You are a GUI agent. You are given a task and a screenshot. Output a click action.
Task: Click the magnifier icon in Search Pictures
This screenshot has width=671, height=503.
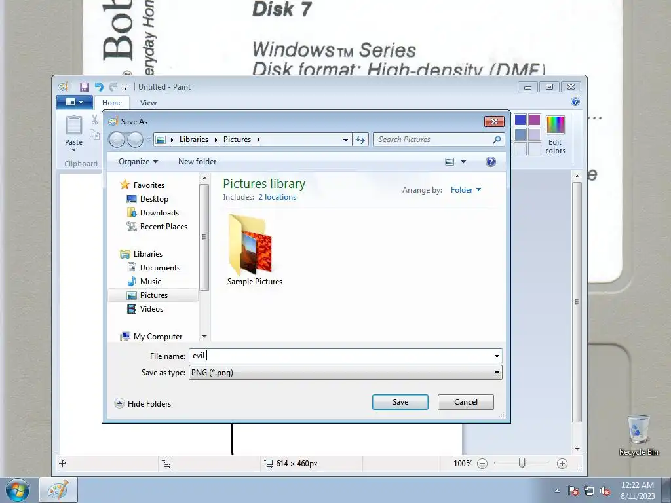[x=497, y=140]
